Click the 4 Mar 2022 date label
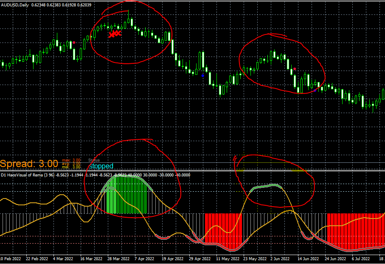The width and height of the screenshot is (385, 264). 63,258
